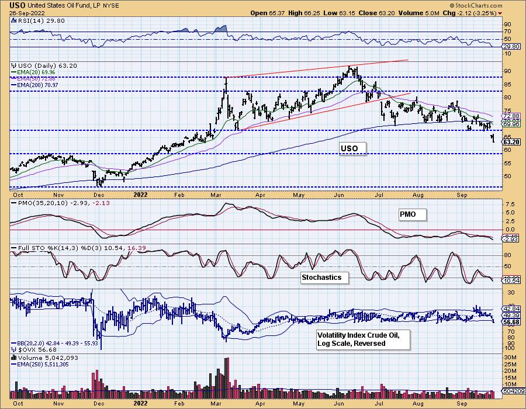Viewport: 526px width, 409px height.
Task: Click Sep on the volume panel time axis
Action: tap(462, 403)
